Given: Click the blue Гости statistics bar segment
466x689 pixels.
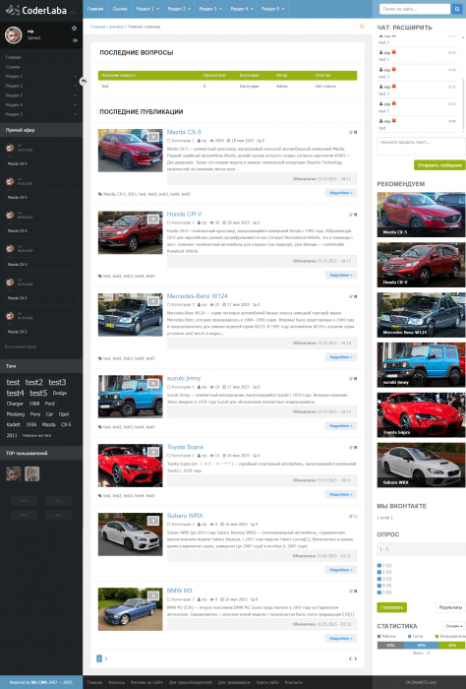Looking at the screenshot, I should (421, 645).
